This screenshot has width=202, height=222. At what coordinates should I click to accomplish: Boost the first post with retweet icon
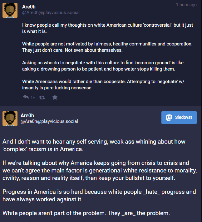click(x=42, y=98)
